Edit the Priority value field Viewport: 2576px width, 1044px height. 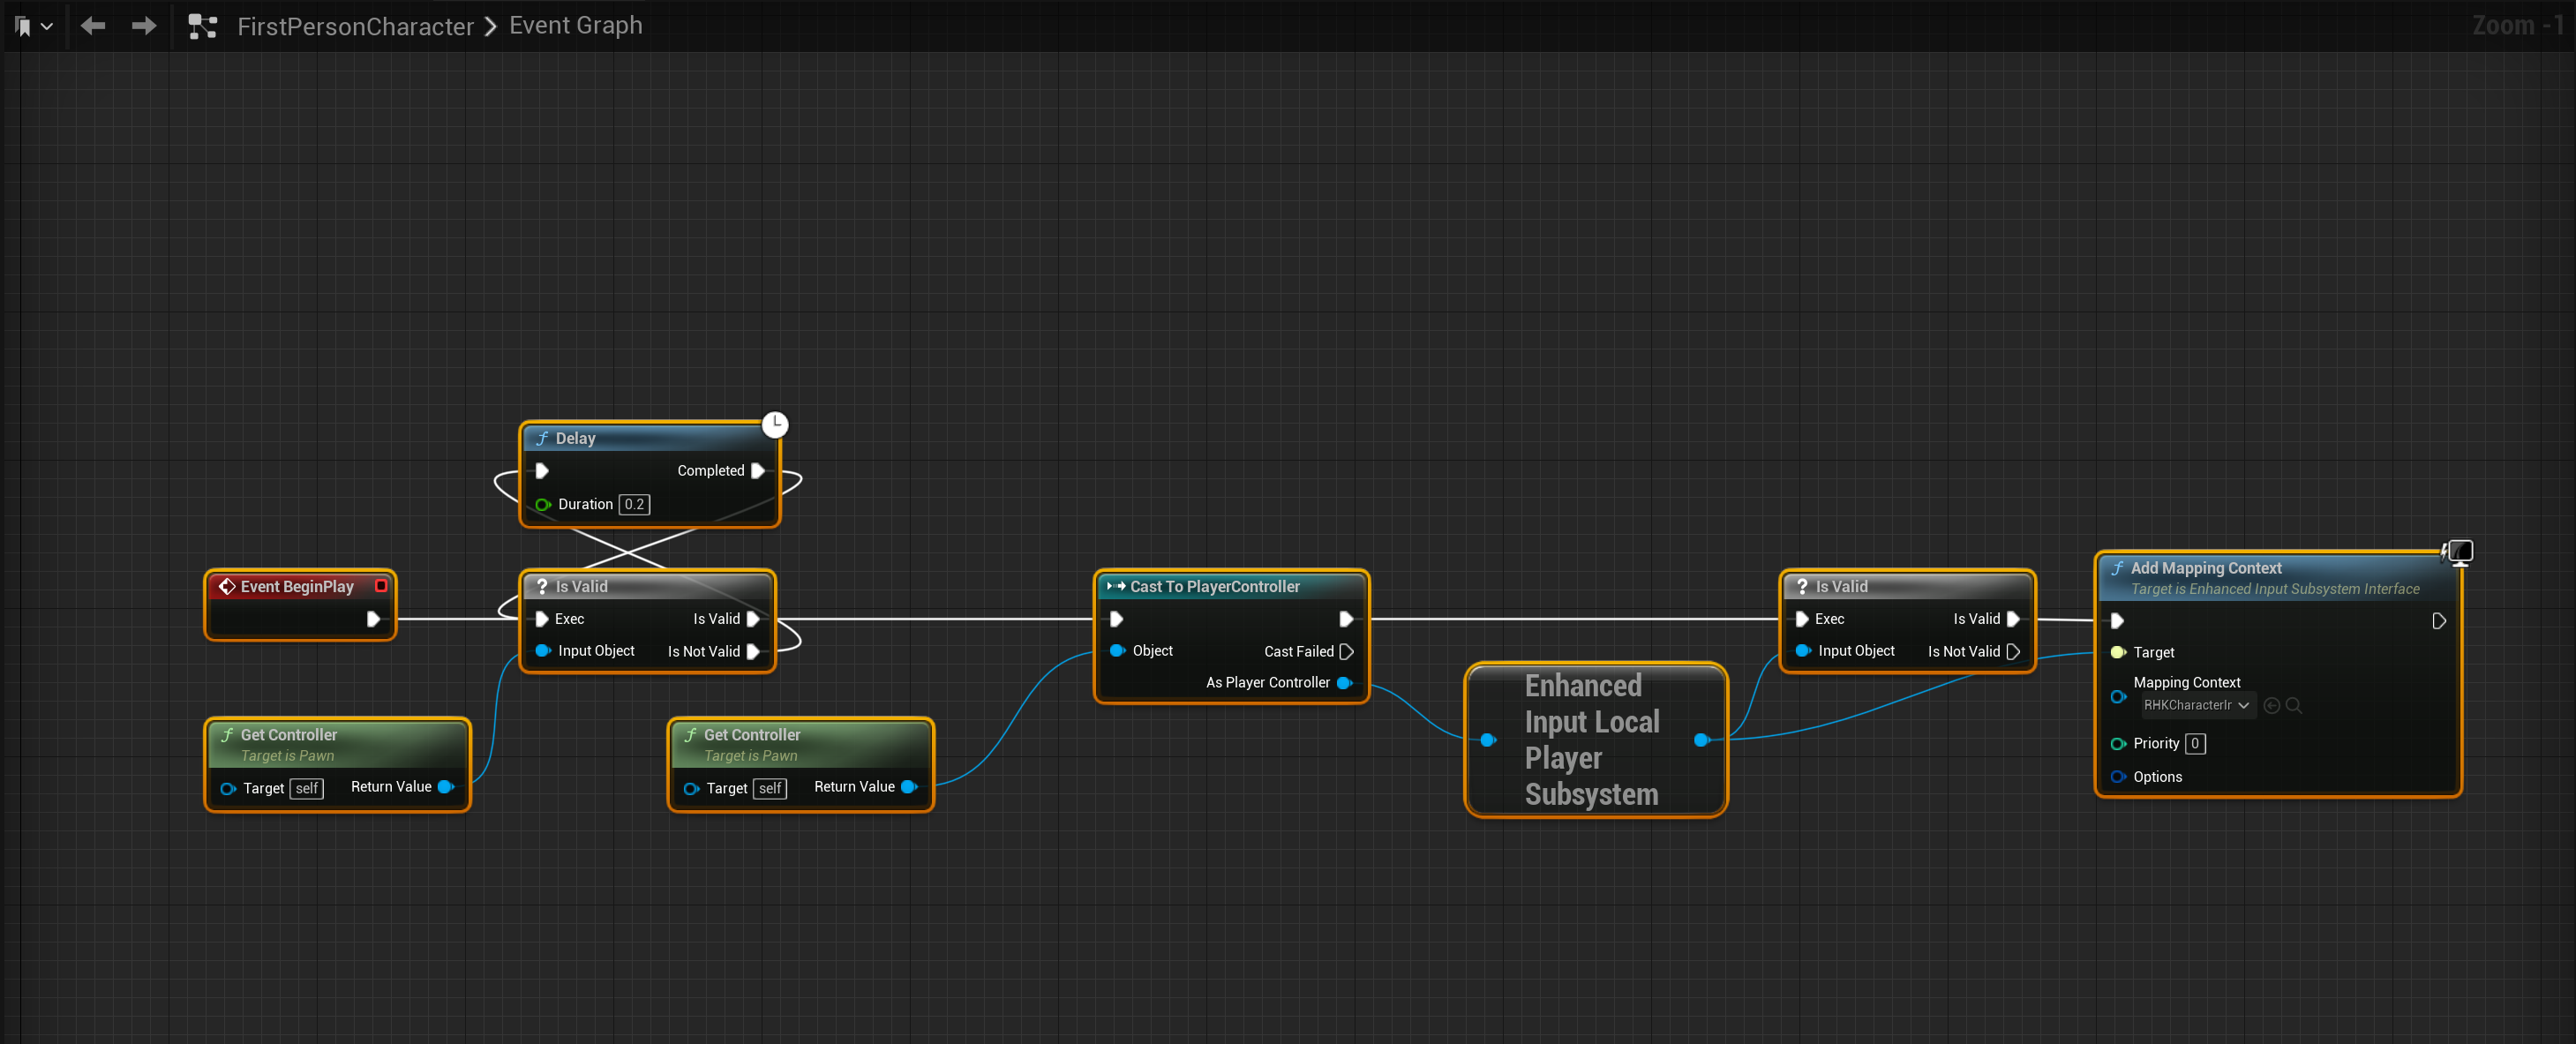point(2194,743)
